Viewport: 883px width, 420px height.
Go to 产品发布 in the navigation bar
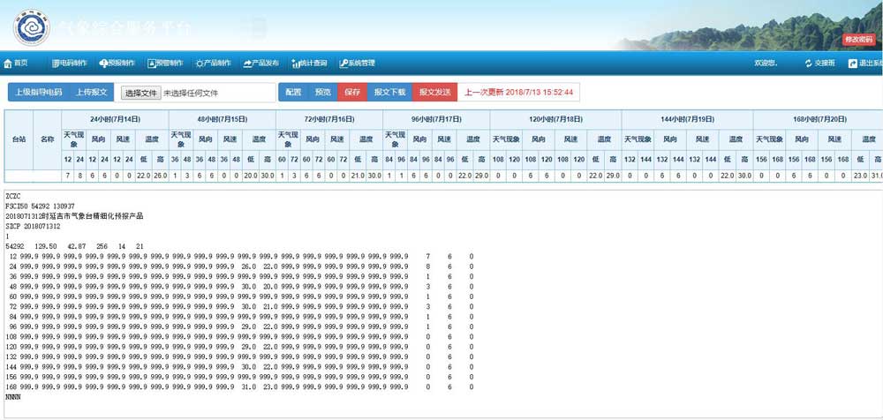[x=247, y=64]
